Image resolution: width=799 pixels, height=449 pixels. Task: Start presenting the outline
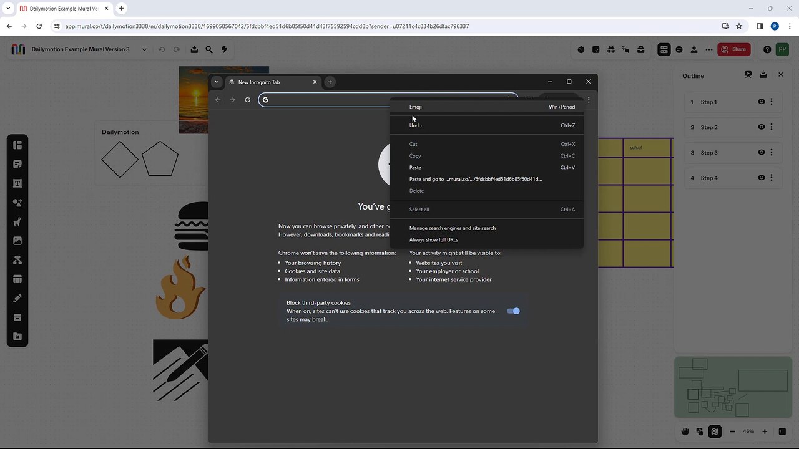tap(748, 75)
